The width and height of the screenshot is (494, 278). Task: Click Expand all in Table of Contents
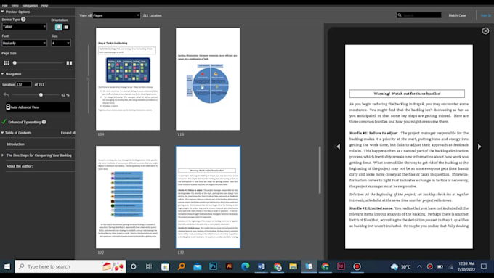click(68, 133)
